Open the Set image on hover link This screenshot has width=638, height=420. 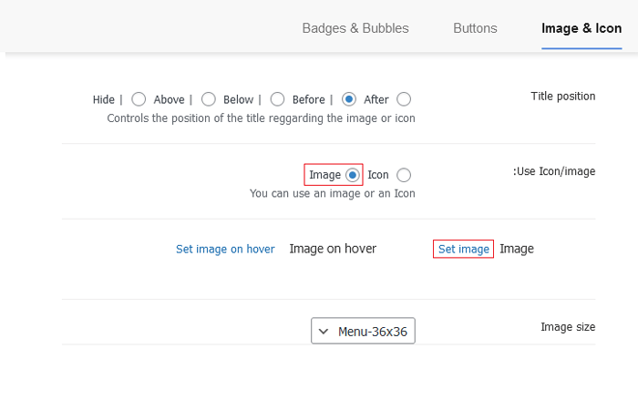coord(225,249)
